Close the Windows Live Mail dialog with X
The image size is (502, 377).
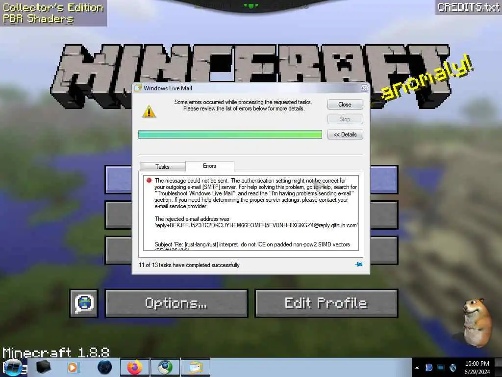pyautogui.click(x=364, y=88)
